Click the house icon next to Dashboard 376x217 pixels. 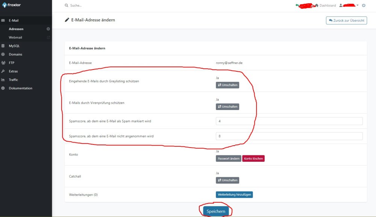pos(316,6)
